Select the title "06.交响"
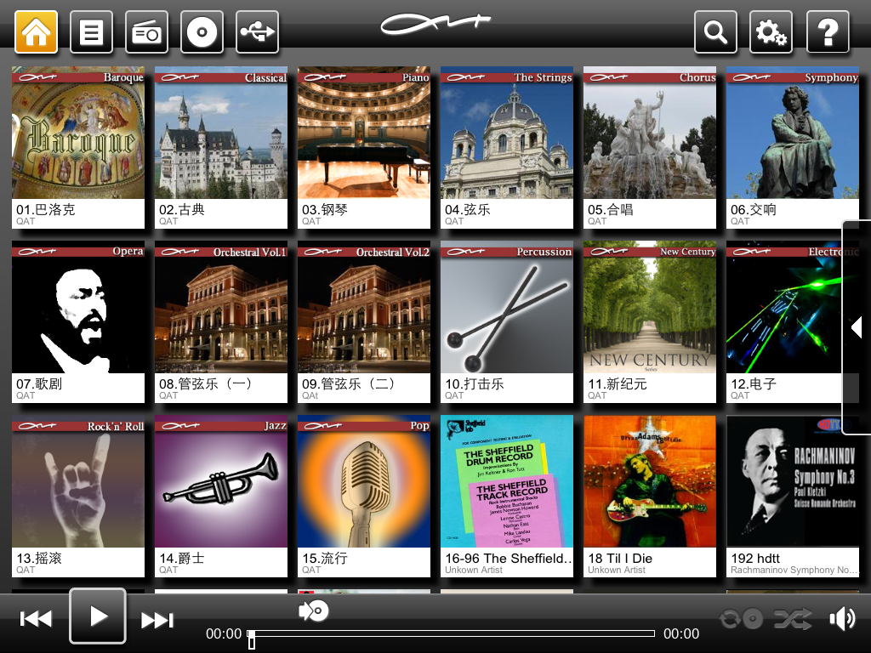The height and width of the screenshot is (653, 871). click(x=754, y=209)
